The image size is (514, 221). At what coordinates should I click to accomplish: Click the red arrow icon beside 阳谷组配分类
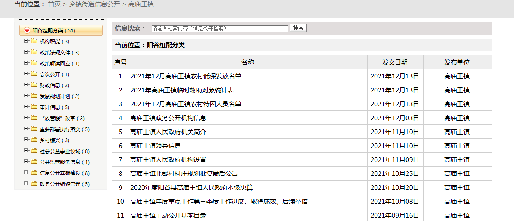[27, 30]
